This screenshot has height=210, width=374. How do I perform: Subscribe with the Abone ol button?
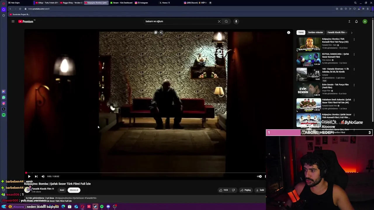74,190
